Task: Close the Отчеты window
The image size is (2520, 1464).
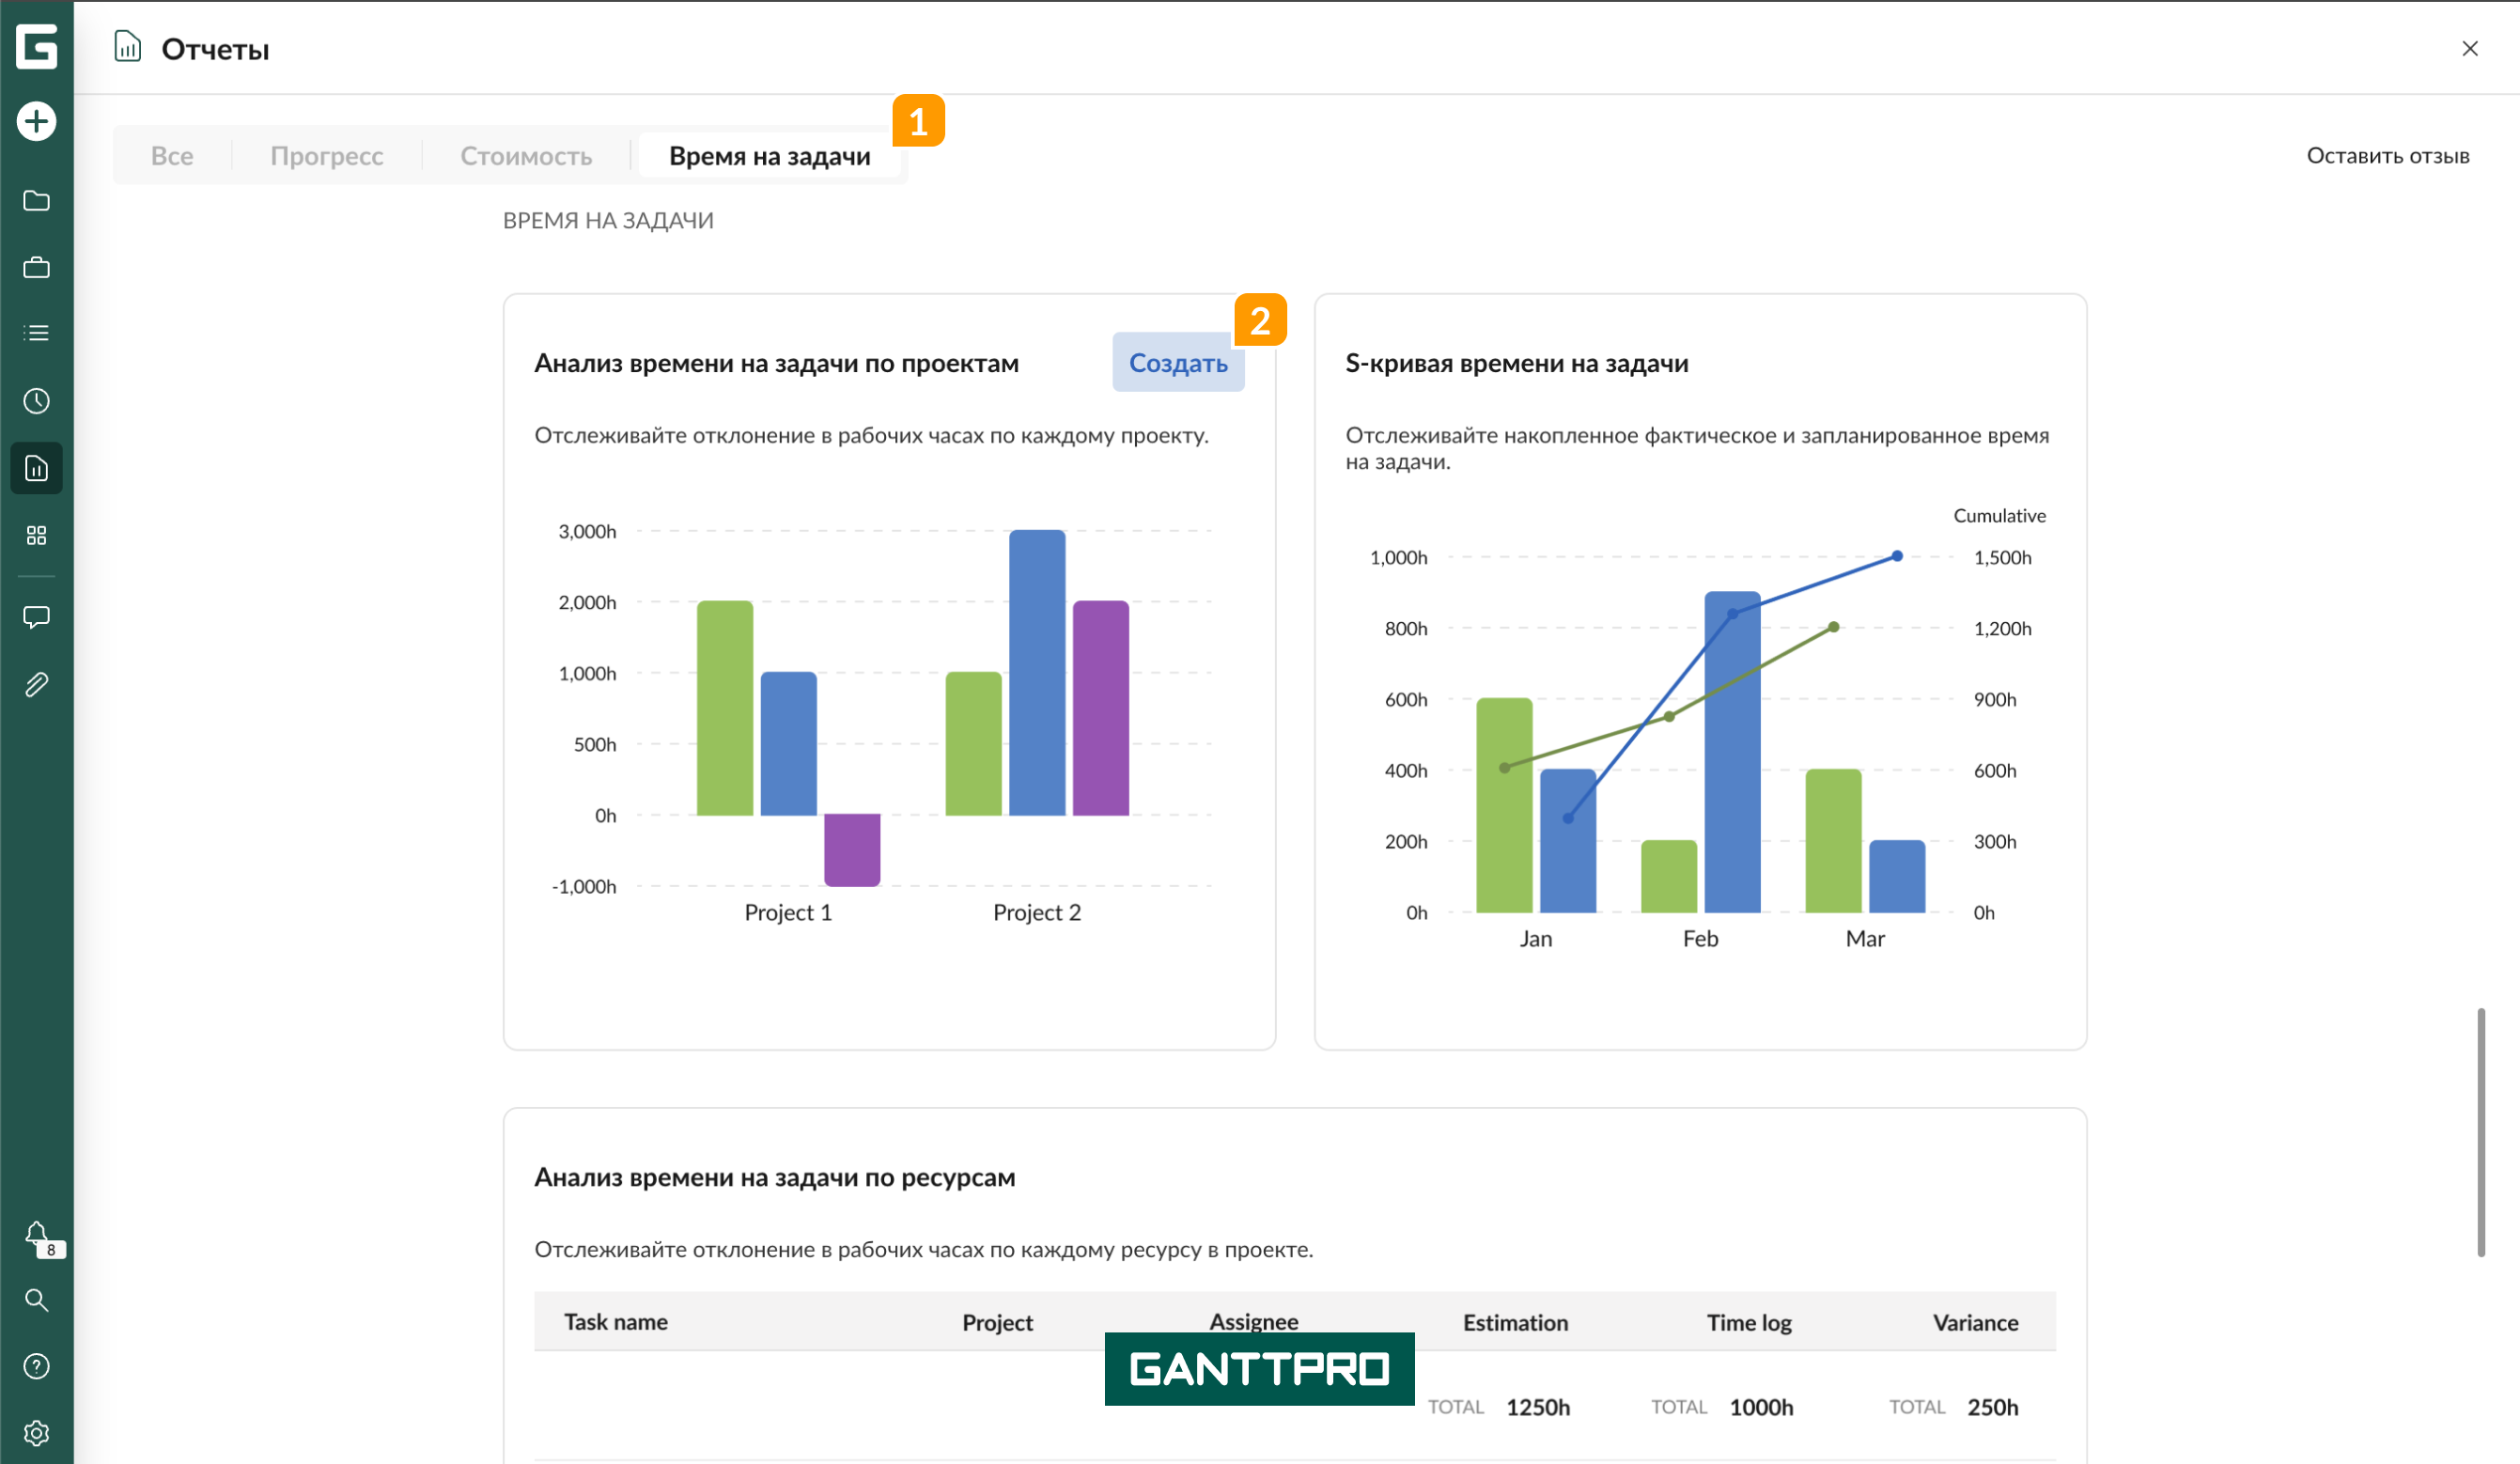Action: [2470, 48]
